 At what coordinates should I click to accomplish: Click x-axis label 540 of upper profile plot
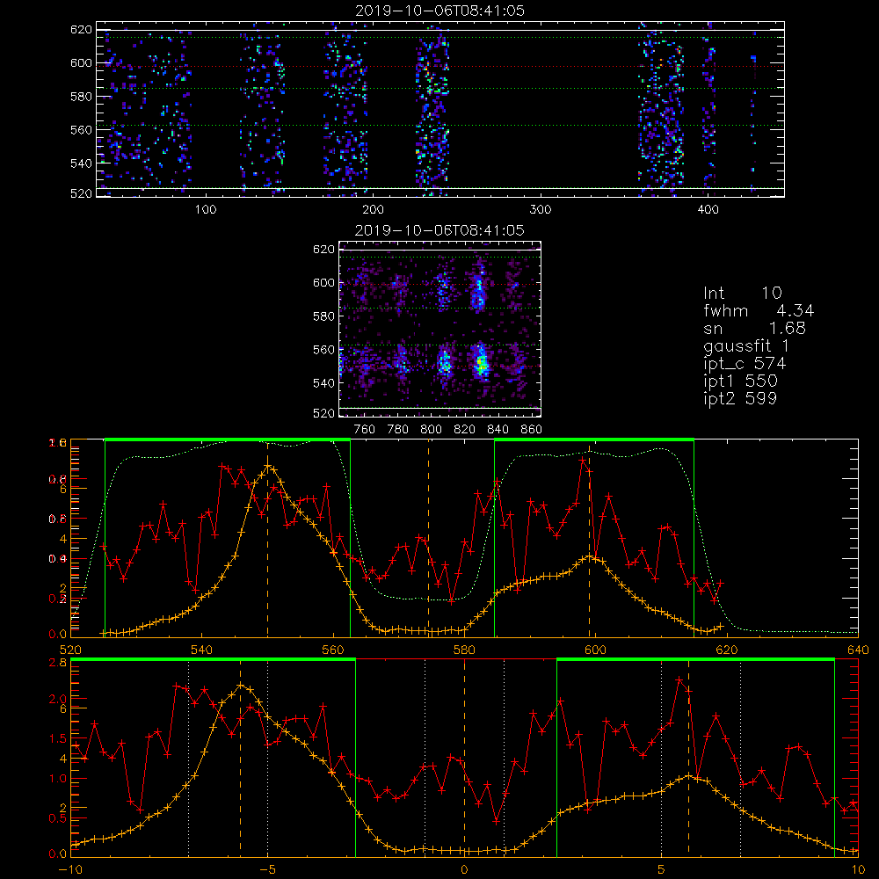[x=201, y=650]
